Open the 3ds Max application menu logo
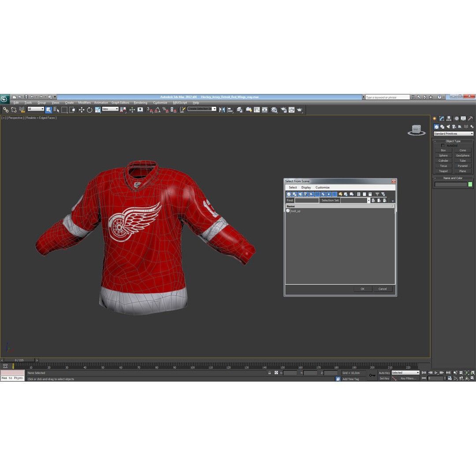Image resolution: width=476 pixels, height=476 pixels. pos(5,99)
